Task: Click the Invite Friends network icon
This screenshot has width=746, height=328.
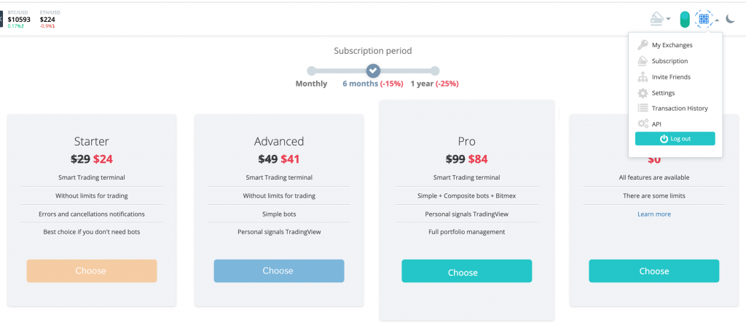Action: coord(643,77)
